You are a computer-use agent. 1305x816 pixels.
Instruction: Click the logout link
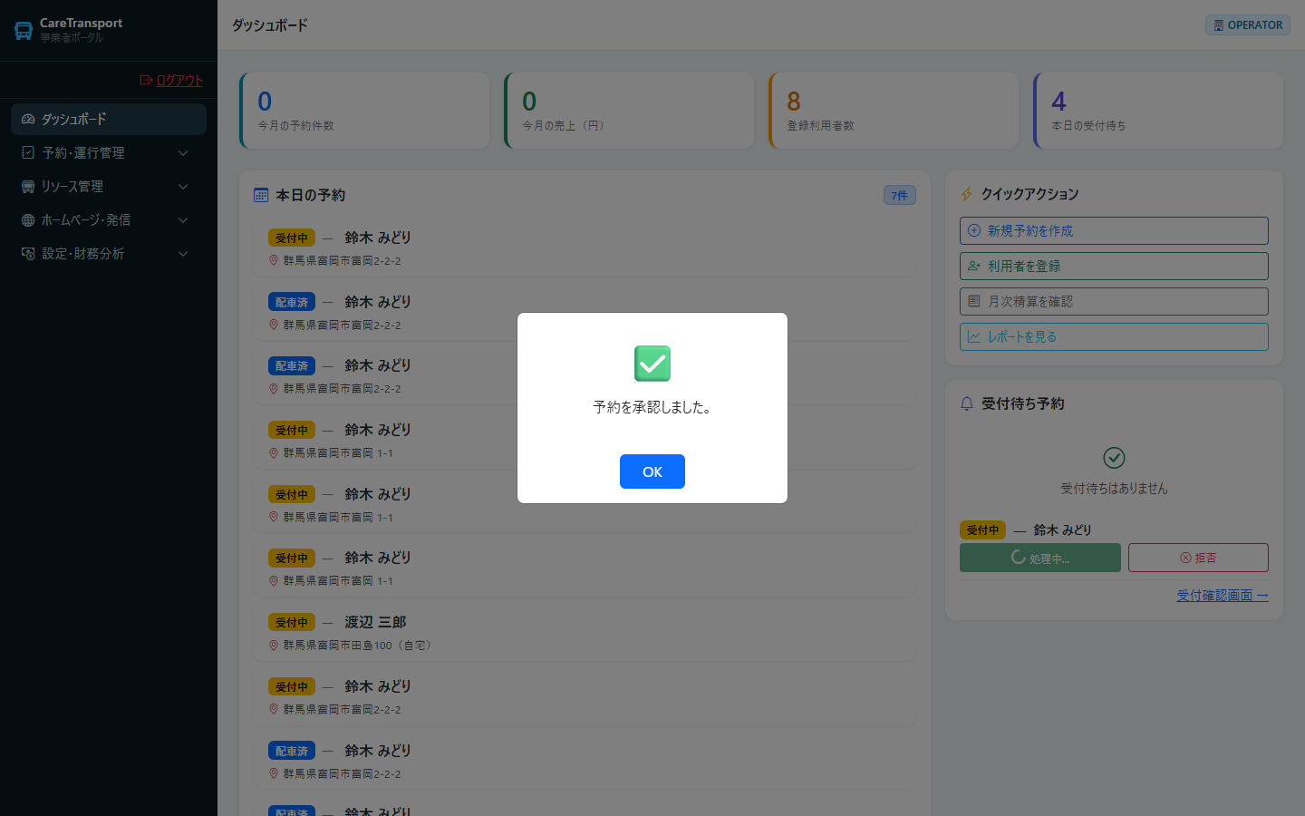pos(171,80)
